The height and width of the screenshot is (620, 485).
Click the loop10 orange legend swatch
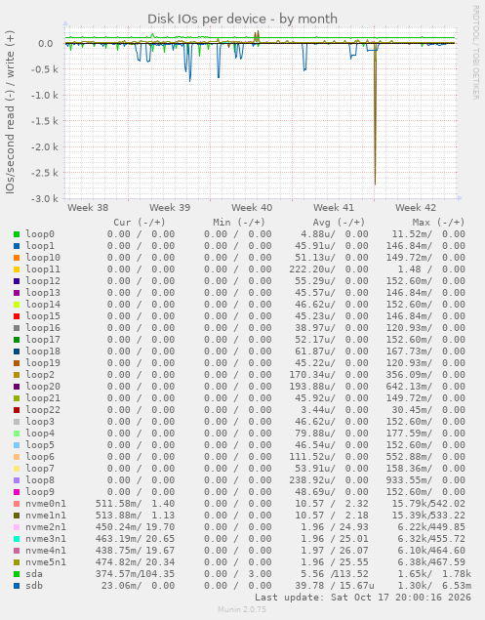click(x=17, y=258)
